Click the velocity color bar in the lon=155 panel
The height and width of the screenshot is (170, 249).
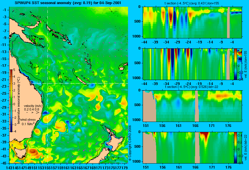235,64
